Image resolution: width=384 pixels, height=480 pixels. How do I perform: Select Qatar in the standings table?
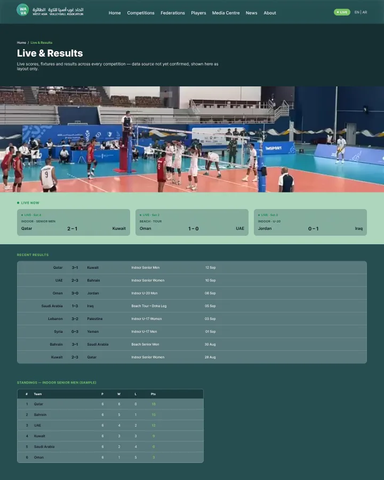coord(110,404)
